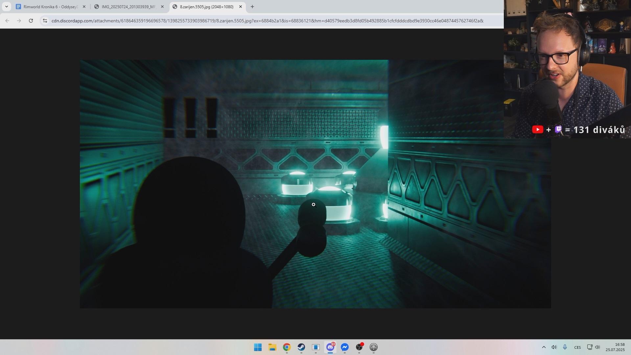Screen dimensions: 631x355
Task: Launch Steam from the taskbar
Action: 301,347
